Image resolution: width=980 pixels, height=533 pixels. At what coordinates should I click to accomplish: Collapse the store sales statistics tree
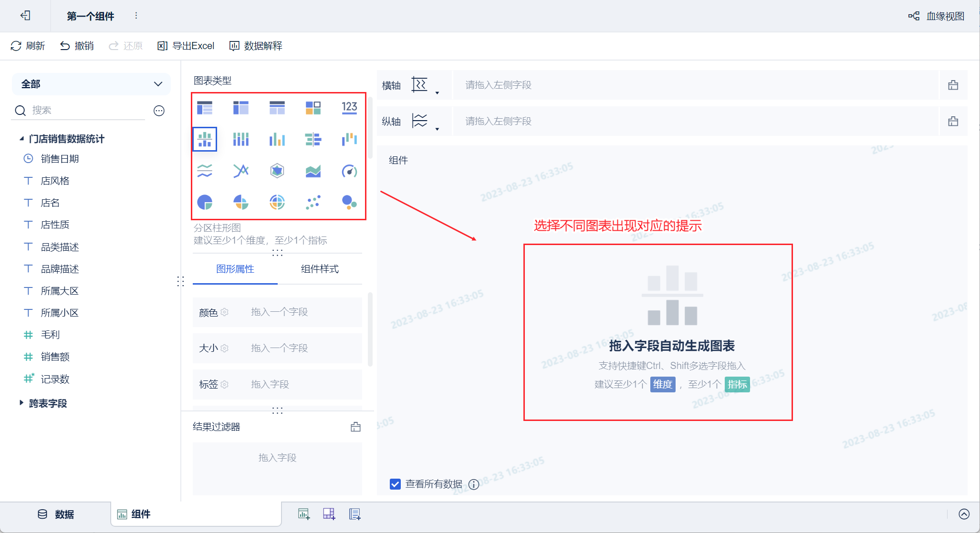[21, 139]
